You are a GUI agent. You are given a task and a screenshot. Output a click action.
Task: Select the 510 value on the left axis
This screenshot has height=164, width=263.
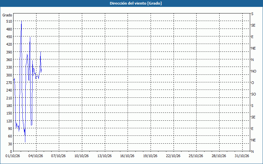[9, 21]
